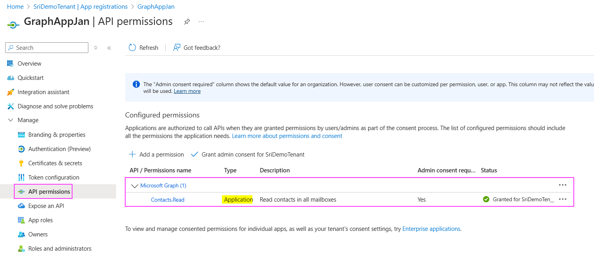Click the green granted checkmark status icon
The image size is (594, 255).
click(486, 199)
